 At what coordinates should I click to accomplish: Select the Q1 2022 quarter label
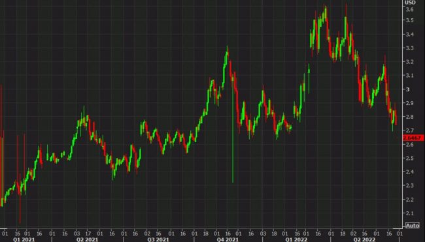coord(296,239)
